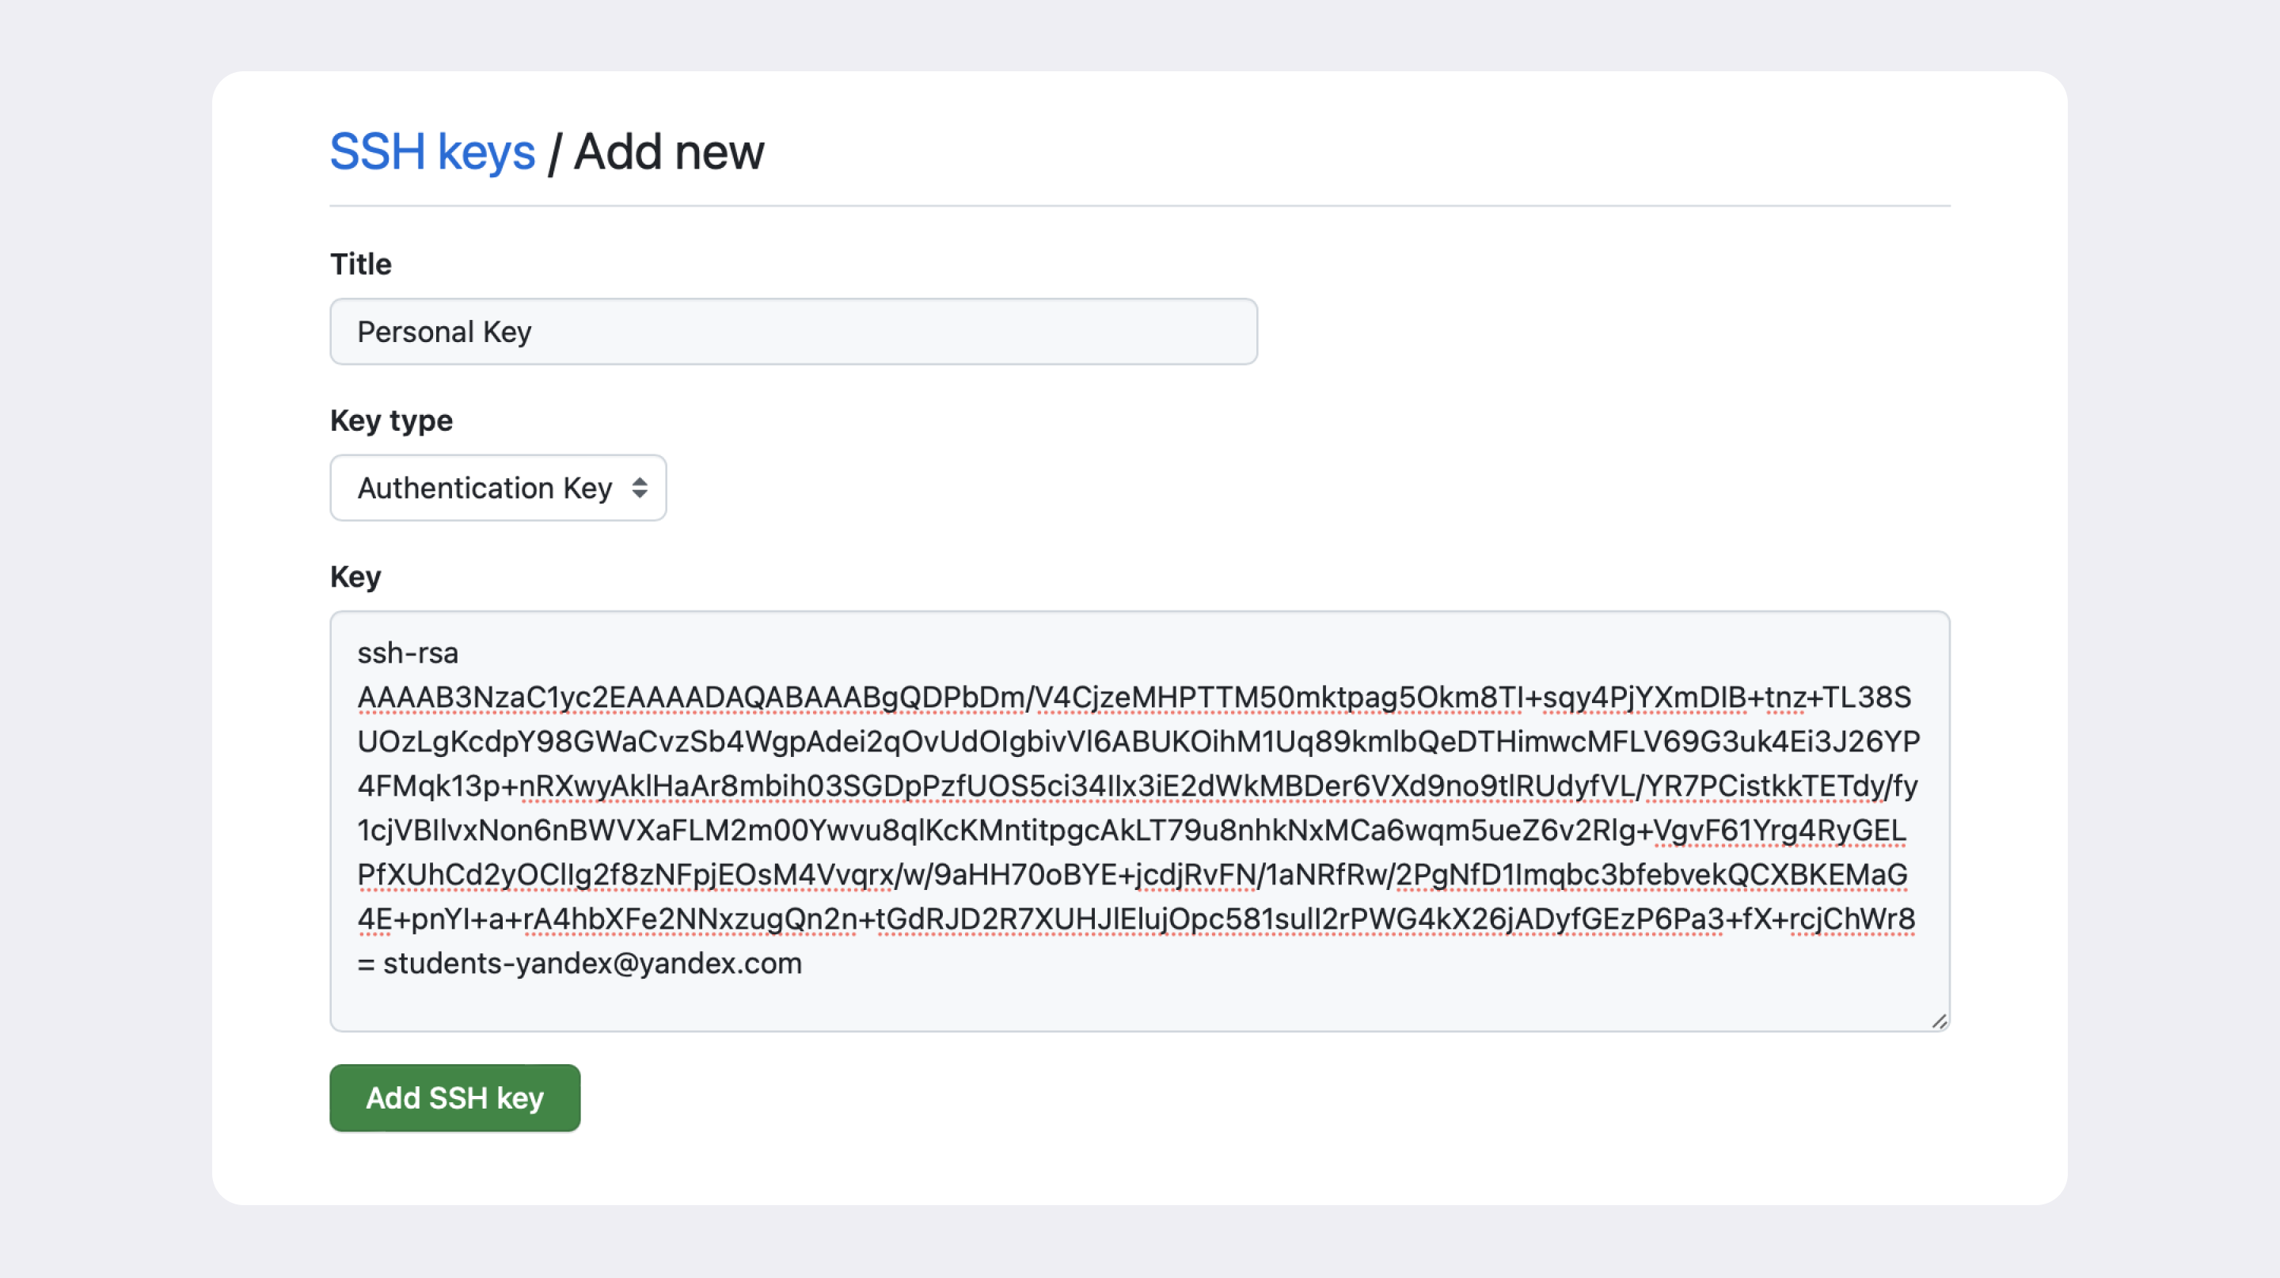This screenshot has height=1278, width=2280.
Task: Click empty area below email in Key textarea
Action: pos(1140,1005)
